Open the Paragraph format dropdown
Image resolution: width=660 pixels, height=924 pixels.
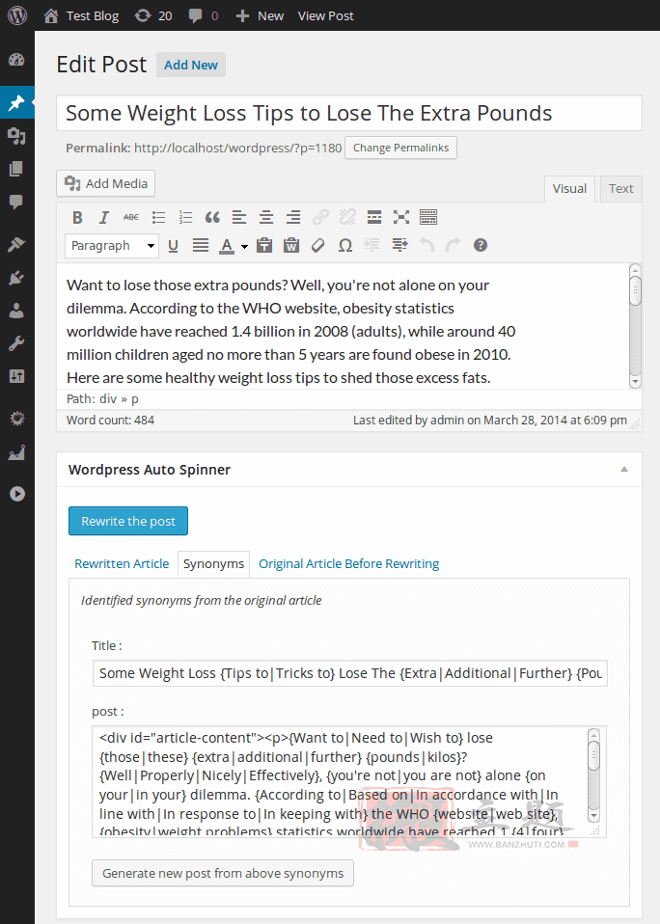pos(112,246)
